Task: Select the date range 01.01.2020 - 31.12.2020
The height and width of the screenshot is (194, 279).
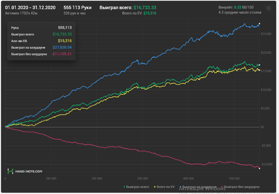Action: coord(30,8)
